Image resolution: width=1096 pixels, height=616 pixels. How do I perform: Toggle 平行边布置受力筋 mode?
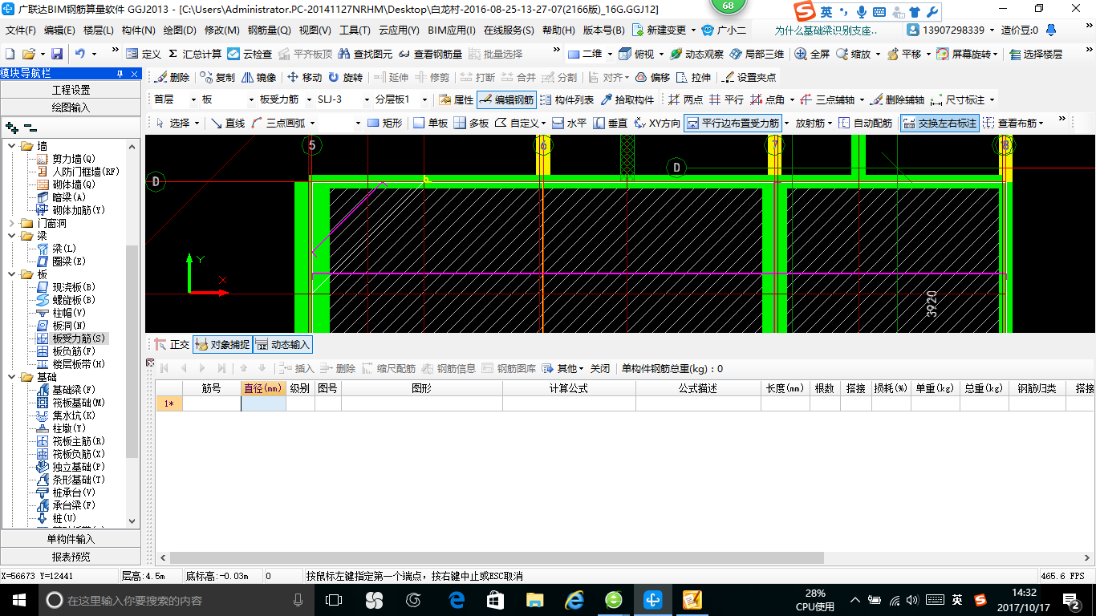coord(732,123)
